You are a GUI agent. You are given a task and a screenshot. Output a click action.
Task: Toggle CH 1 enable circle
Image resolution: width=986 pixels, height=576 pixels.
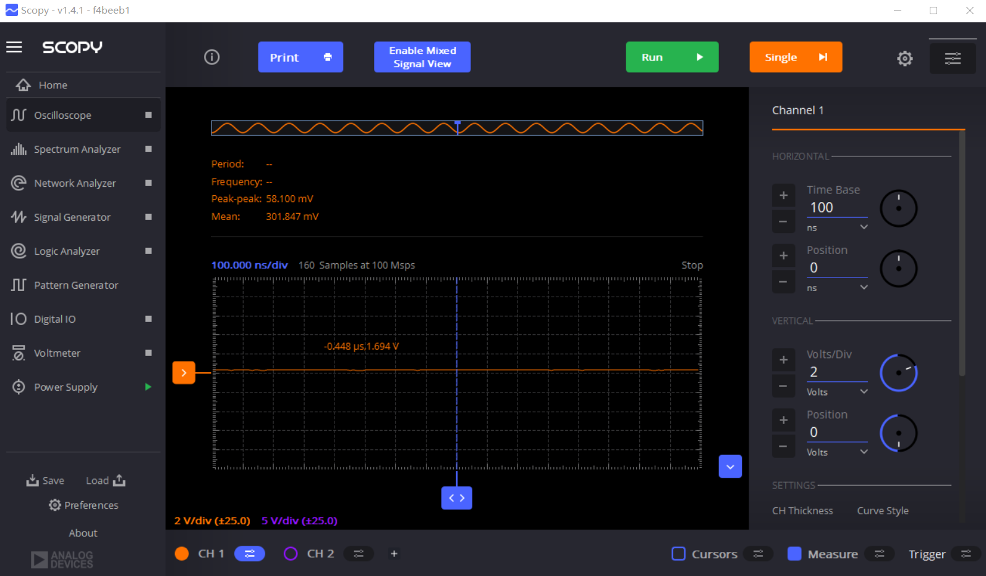[x=182, y=554]
